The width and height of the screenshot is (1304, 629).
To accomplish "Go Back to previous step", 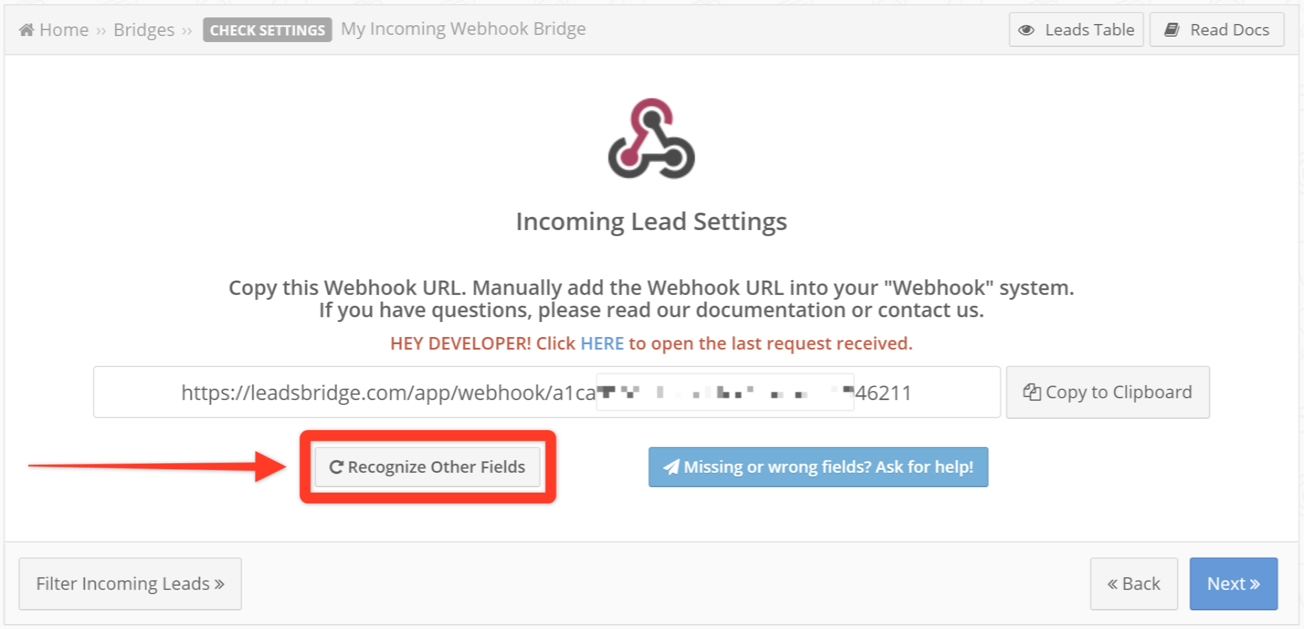I will point(1134,584).
